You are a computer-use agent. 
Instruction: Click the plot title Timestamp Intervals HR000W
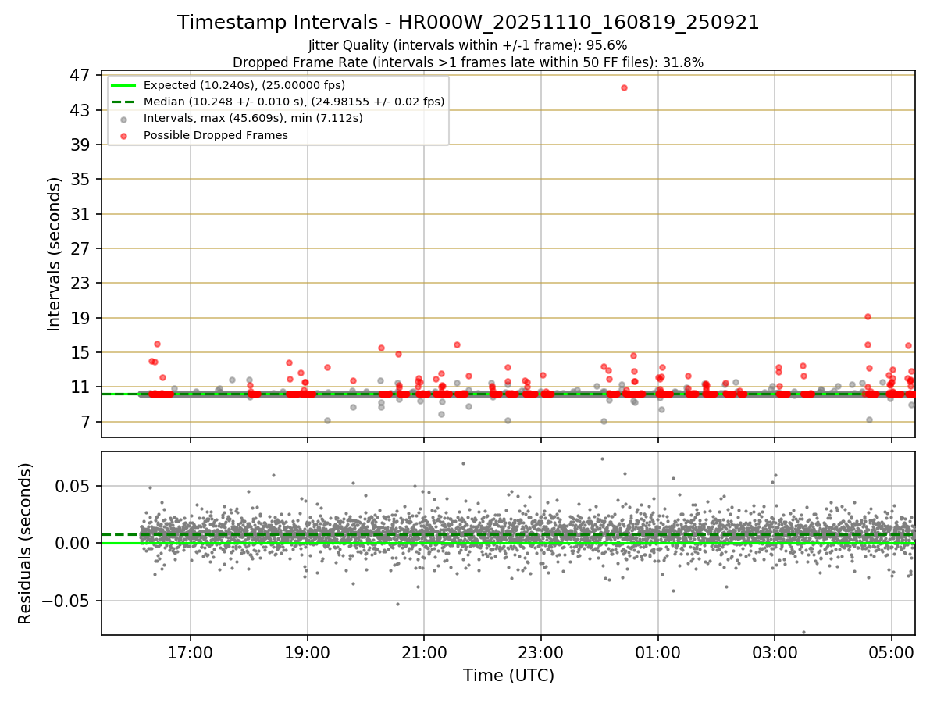tap(468, 23)
